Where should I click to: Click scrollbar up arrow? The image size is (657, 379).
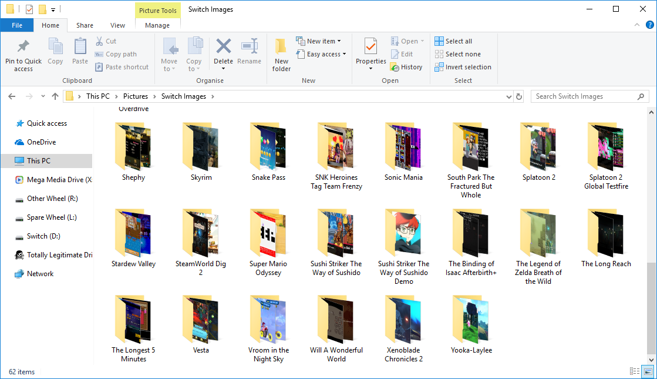[651, 112]
